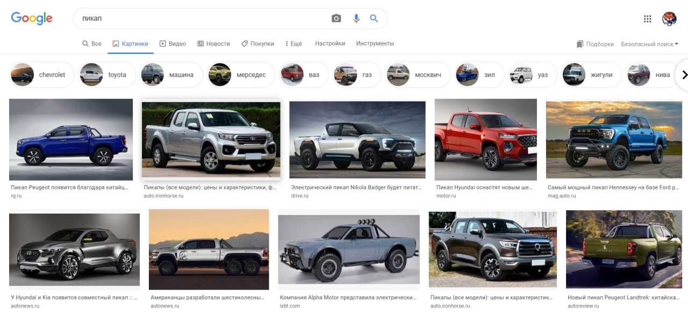
Task: Open the blue Hennessey pickup image
Action: (614, 139)
